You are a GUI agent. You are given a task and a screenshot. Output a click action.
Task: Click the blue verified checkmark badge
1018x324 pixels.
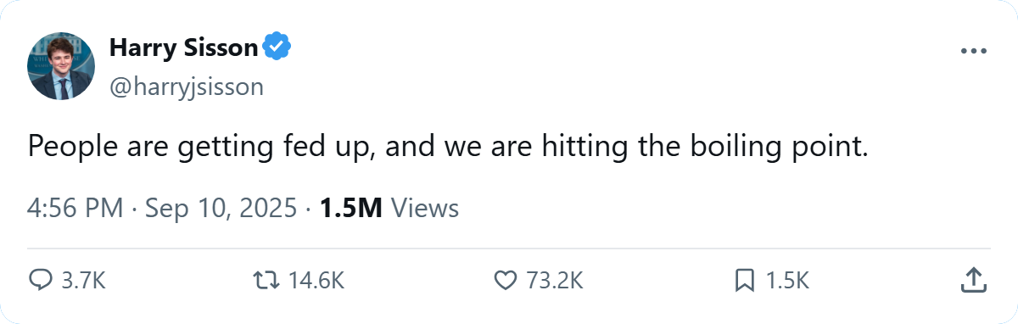(277, 47)
